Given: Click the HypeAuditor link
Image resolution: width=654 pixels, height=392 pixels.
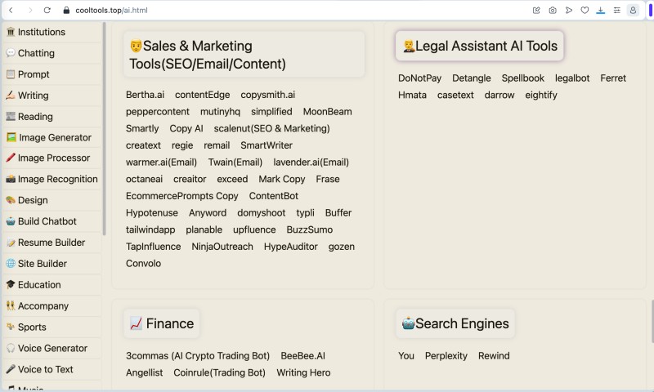Looking at the screenshot, I should point(291,247).
